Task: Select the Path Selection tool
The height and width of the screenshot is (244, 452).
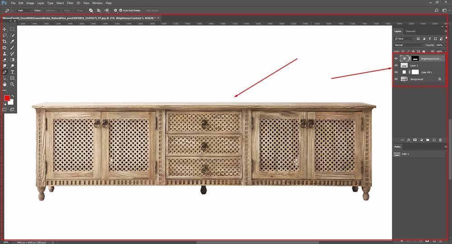Action: (x=5, y=78)
